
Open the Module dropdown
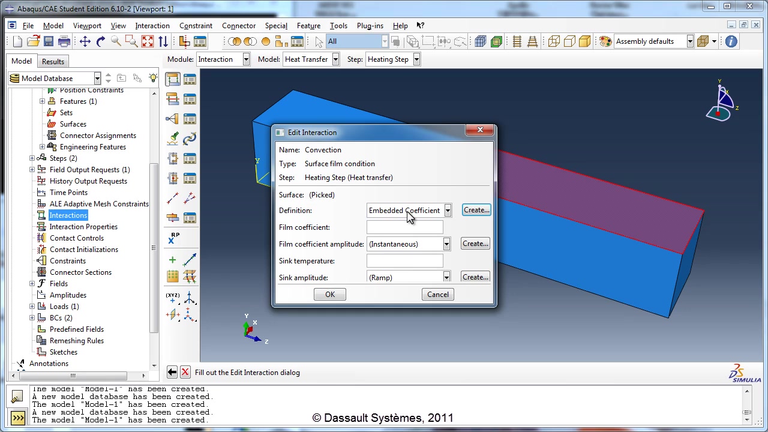point(246,59)
